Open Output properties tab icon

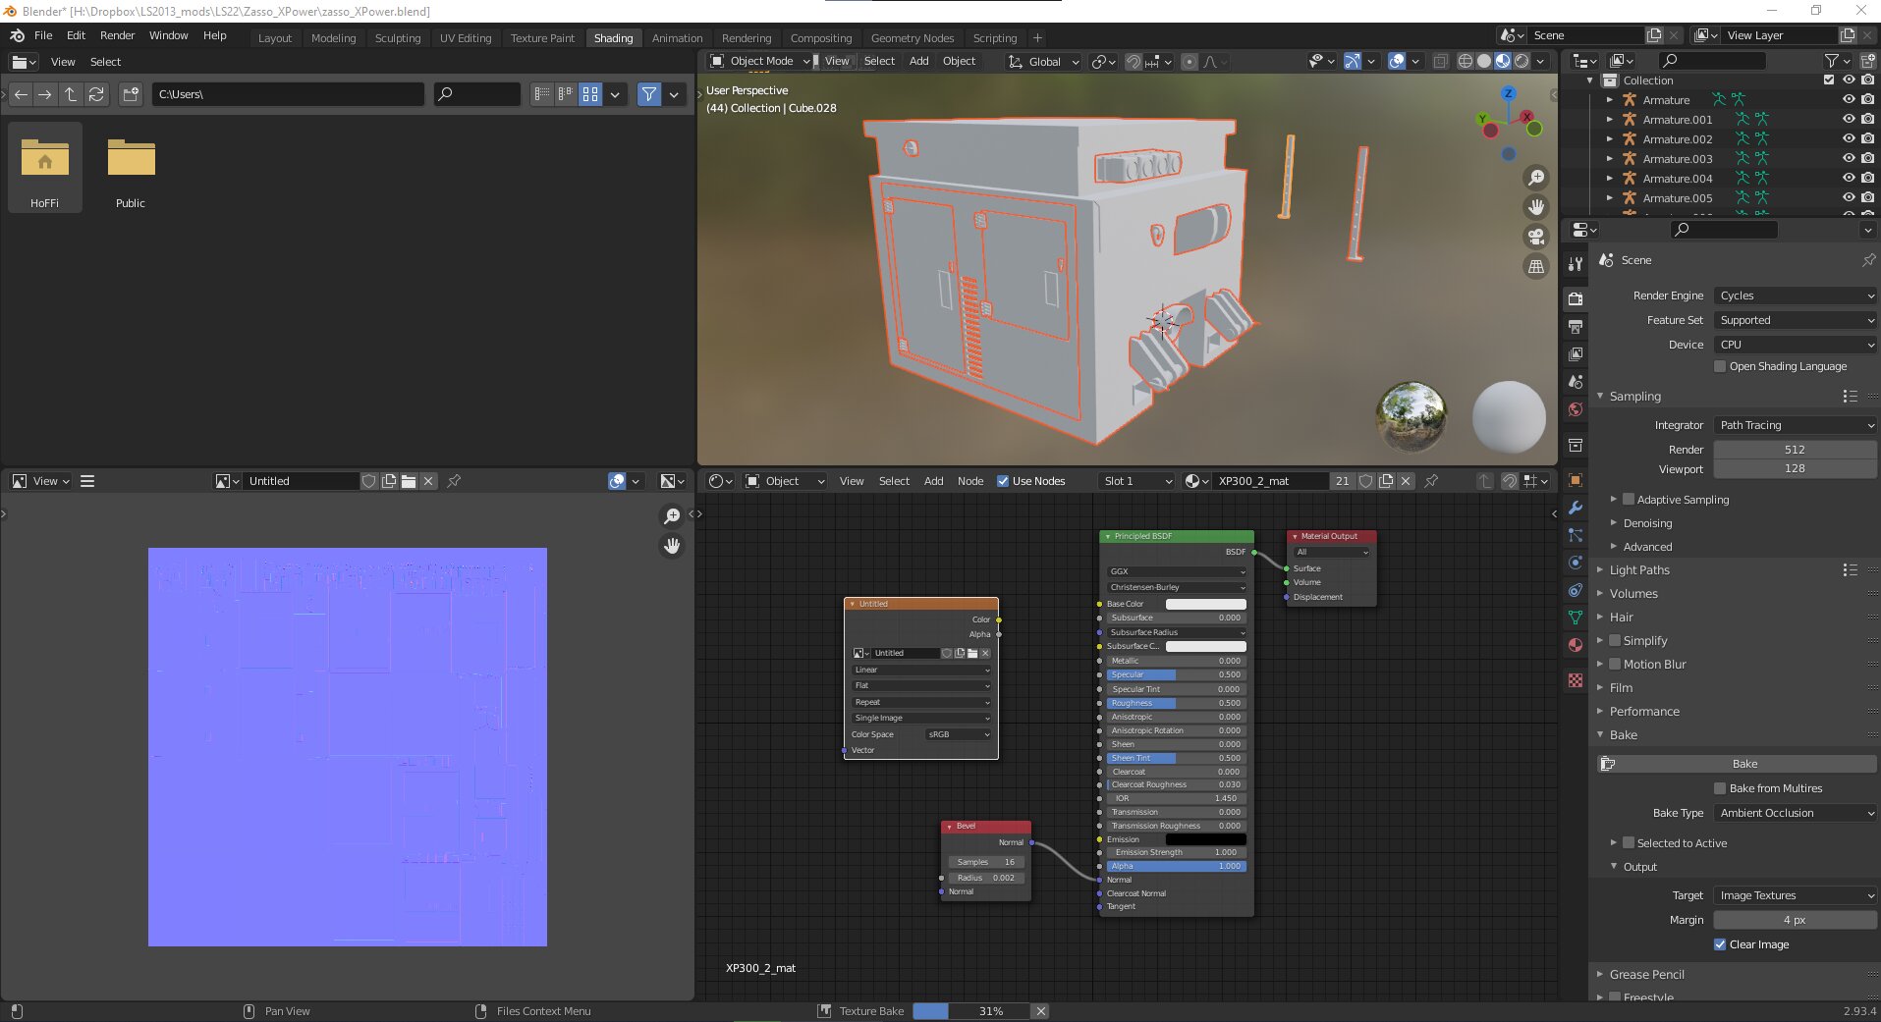tap(1576, 326)
